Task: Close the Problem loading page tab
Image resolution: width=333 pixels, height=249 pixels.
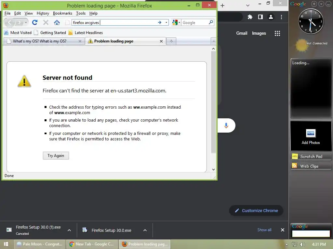Action: click(161, 41)
